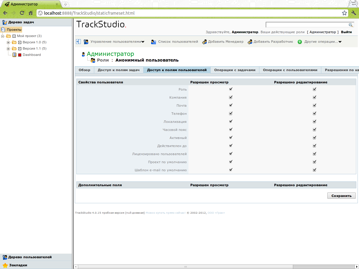The height and width of the screenshot is (269, 359).
Task: Click the Dashboard clipboard icon
Action: pos(14,55)
